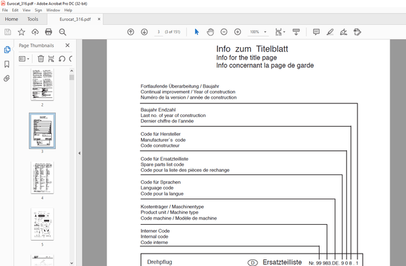Select page 5 thumbnail
This screenshot has width=406, height=266.
[43, 224]
